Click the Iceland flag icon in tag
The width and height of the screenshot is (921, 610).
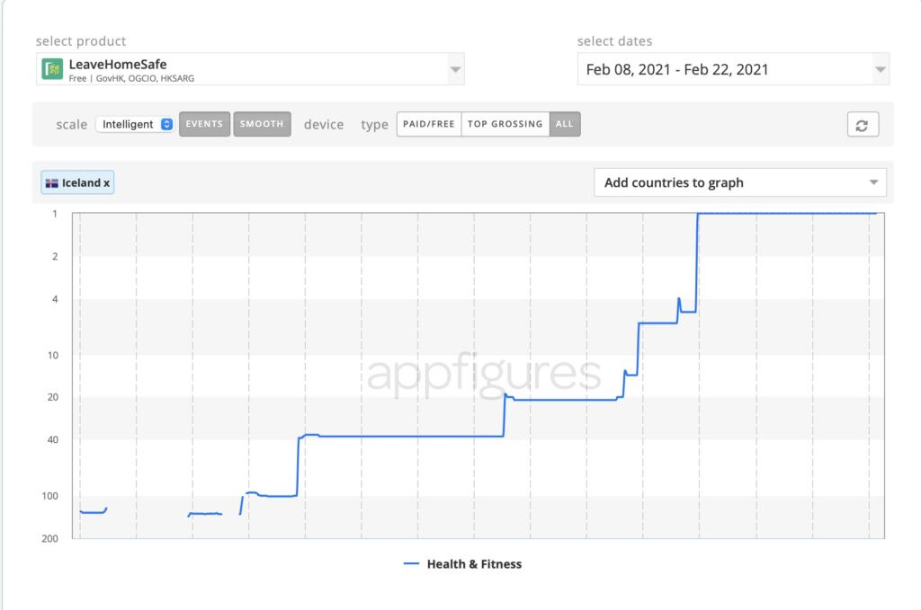click(51, 183)
